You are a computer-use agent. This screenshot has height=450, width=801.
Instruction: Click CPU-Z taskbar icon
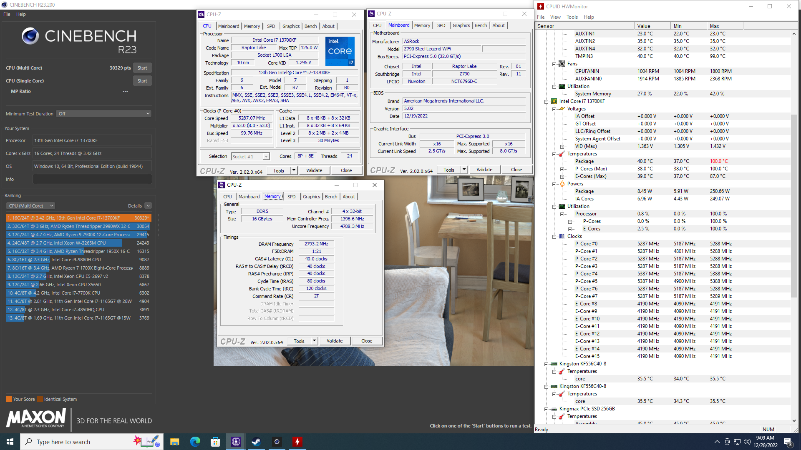click(236, 442)
